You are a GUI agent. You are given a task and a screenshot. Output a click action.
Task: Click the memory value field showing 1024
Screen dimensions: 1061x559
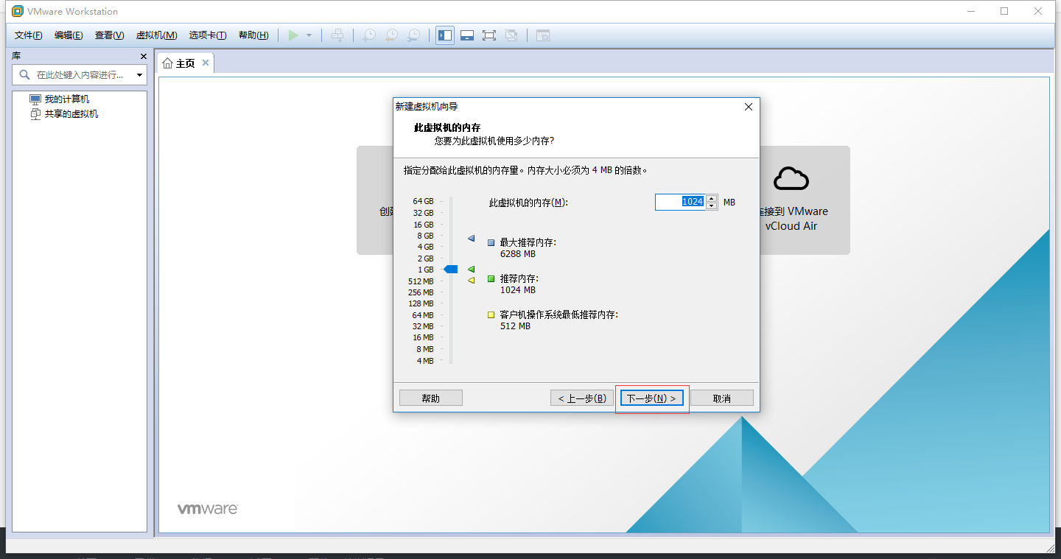tap(680, 202)
